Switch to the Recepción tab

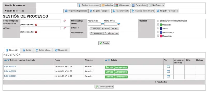tap(12, 50)
